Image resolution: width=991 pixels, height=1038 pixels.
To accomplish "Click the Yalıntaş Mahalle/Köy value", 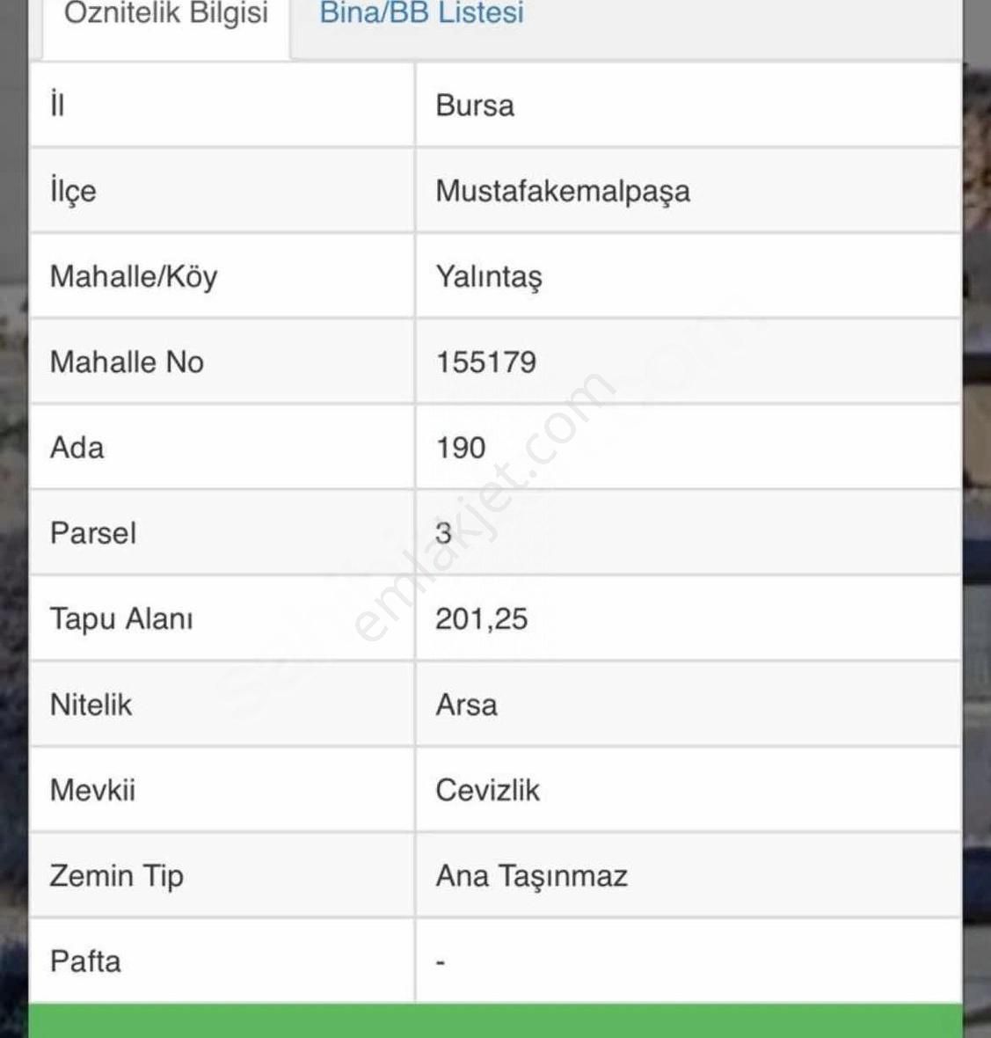I will (489, 277).
